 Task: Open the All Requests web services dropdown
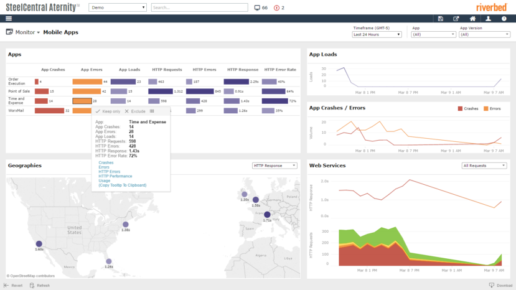click(484, 166)
